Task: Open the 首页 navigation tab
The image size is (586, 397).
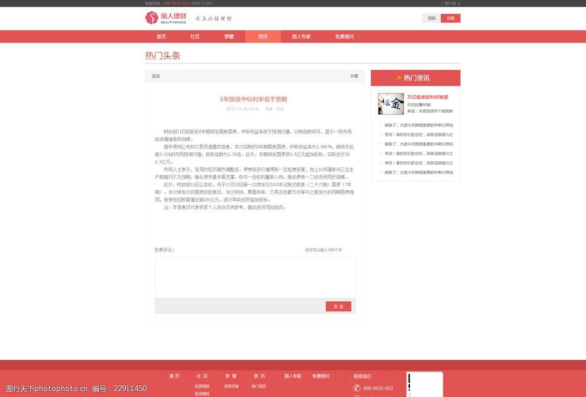Action: (x=161, y=37)
